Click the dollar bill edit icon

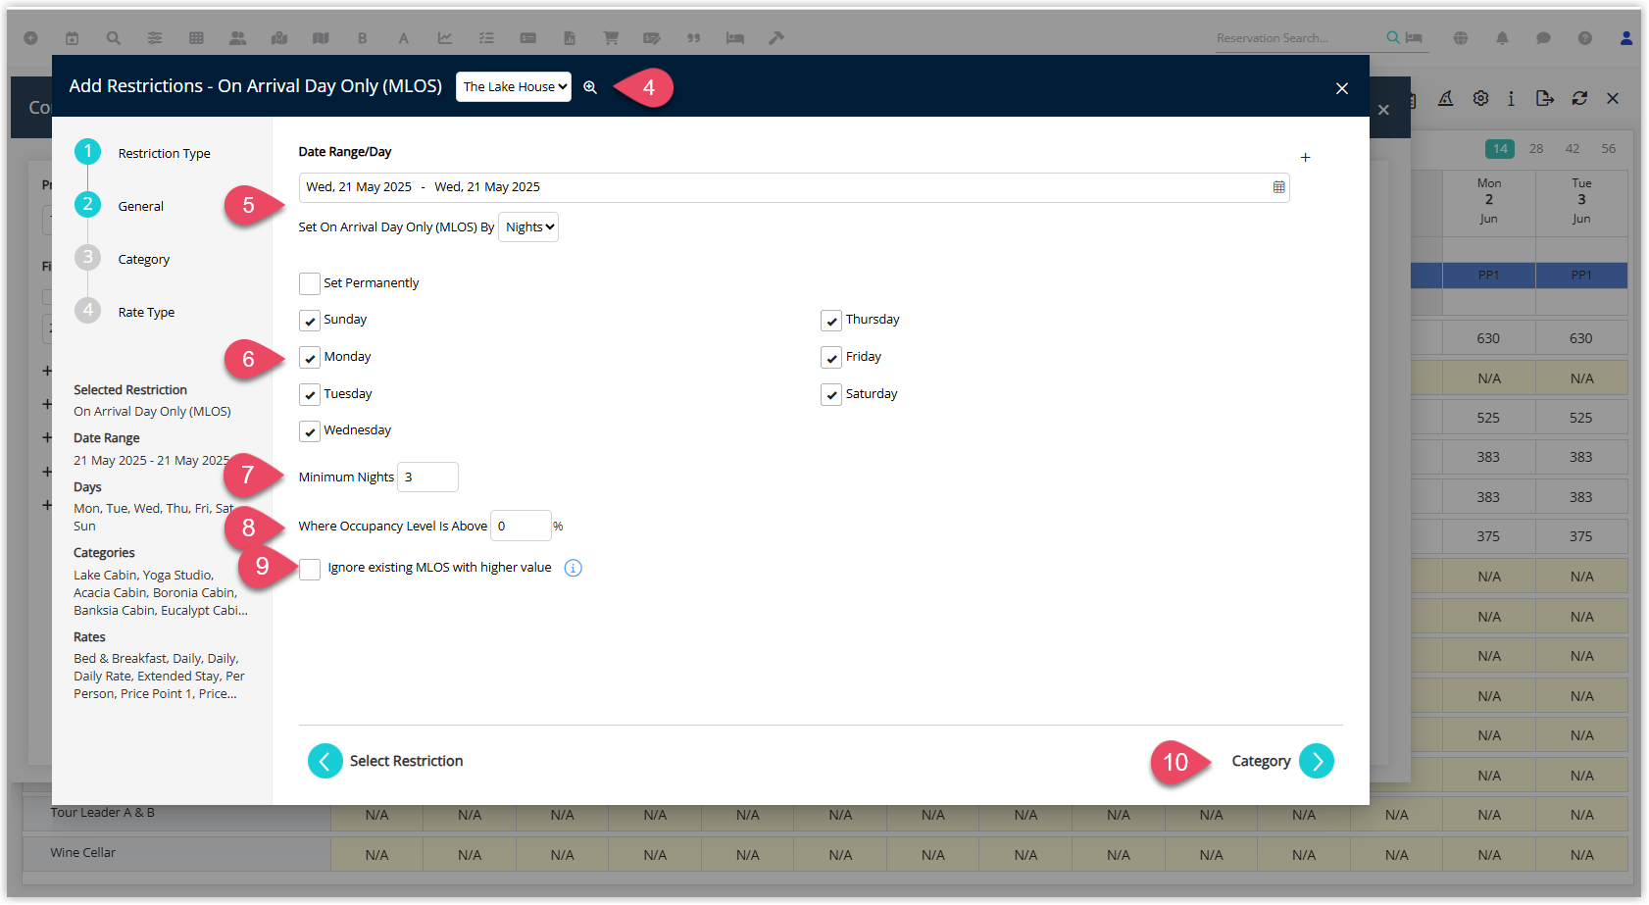tap(652, 38)
